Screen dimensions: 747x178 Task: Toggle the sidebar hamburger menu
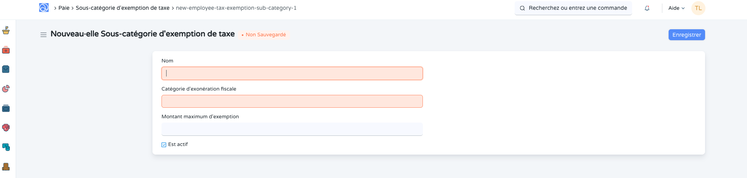pos(44,35)
